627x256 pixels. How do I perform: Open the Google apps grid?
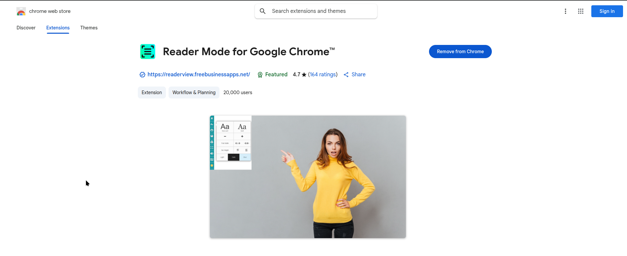581,11
